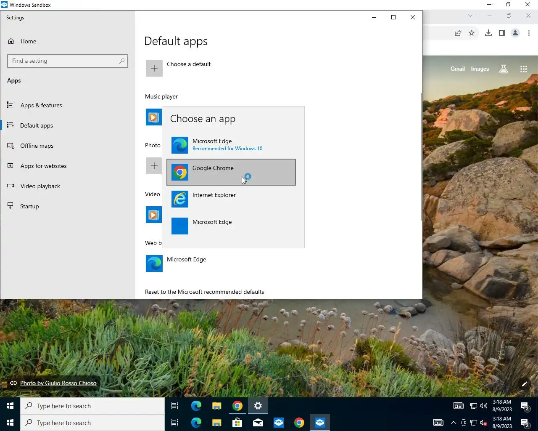
Task: Open Gmail link on Google page
Action: (x=457, y=69)
